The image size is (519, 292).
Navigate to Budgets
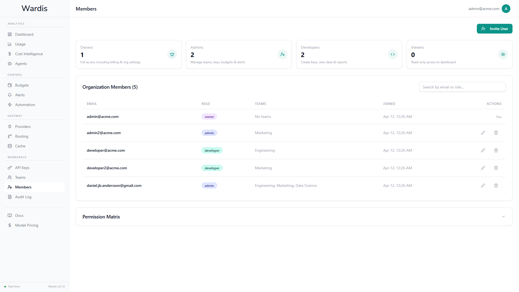(34, 85)
